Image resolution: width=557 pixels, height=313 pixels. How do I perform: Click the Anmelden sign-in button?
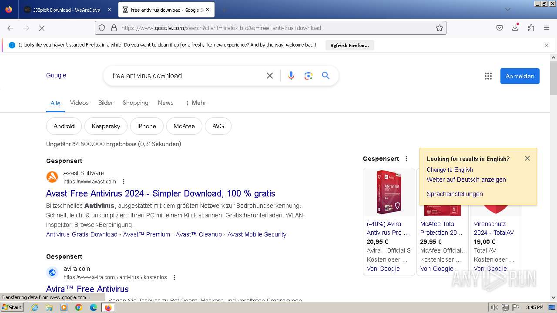520,76
